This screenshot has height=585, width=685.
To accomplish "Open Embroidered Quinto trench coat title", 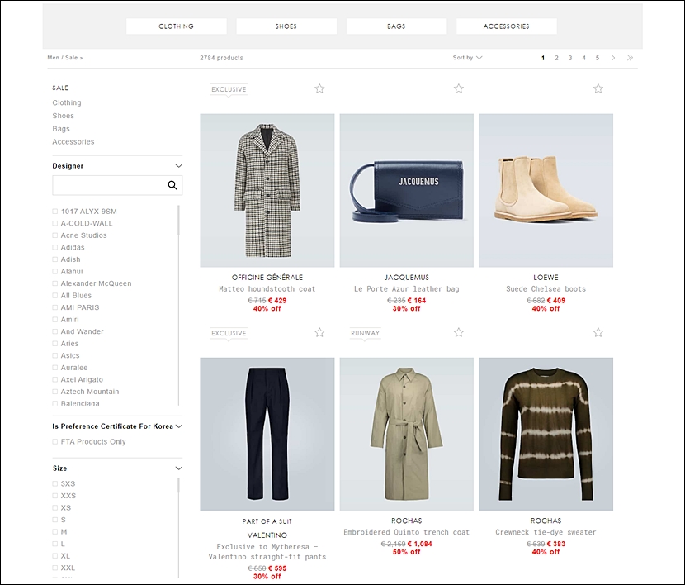I will (407, 533).
